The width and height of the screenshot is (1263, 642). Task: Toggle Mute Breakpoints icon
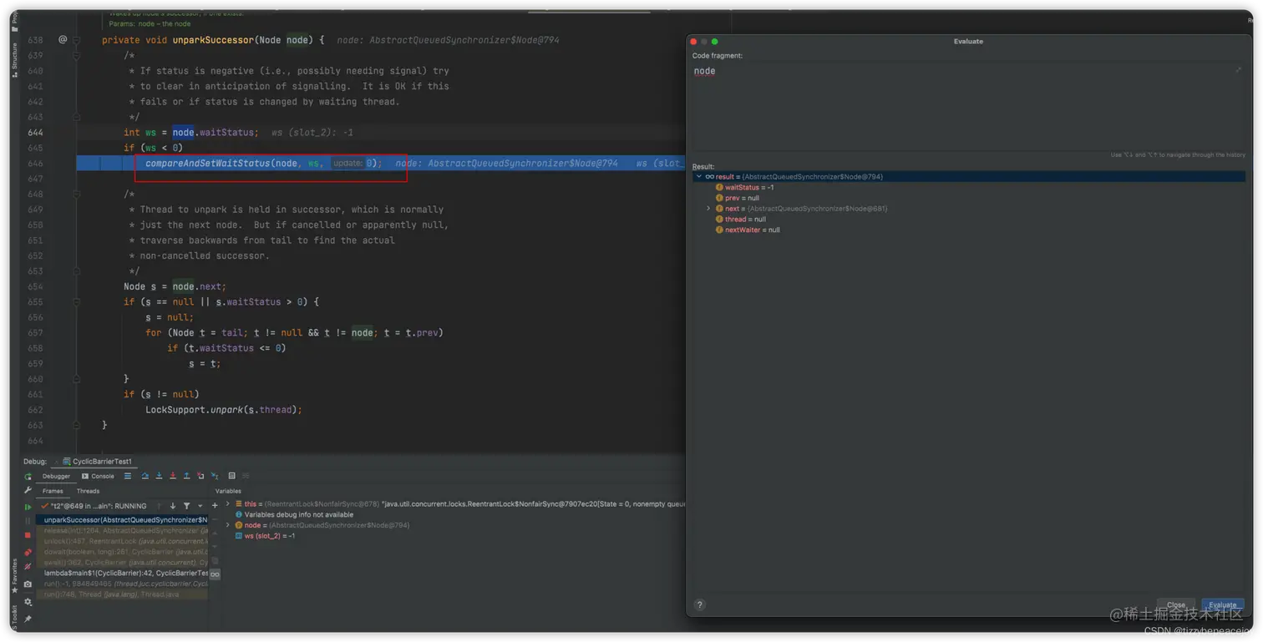tap(28, 567)
